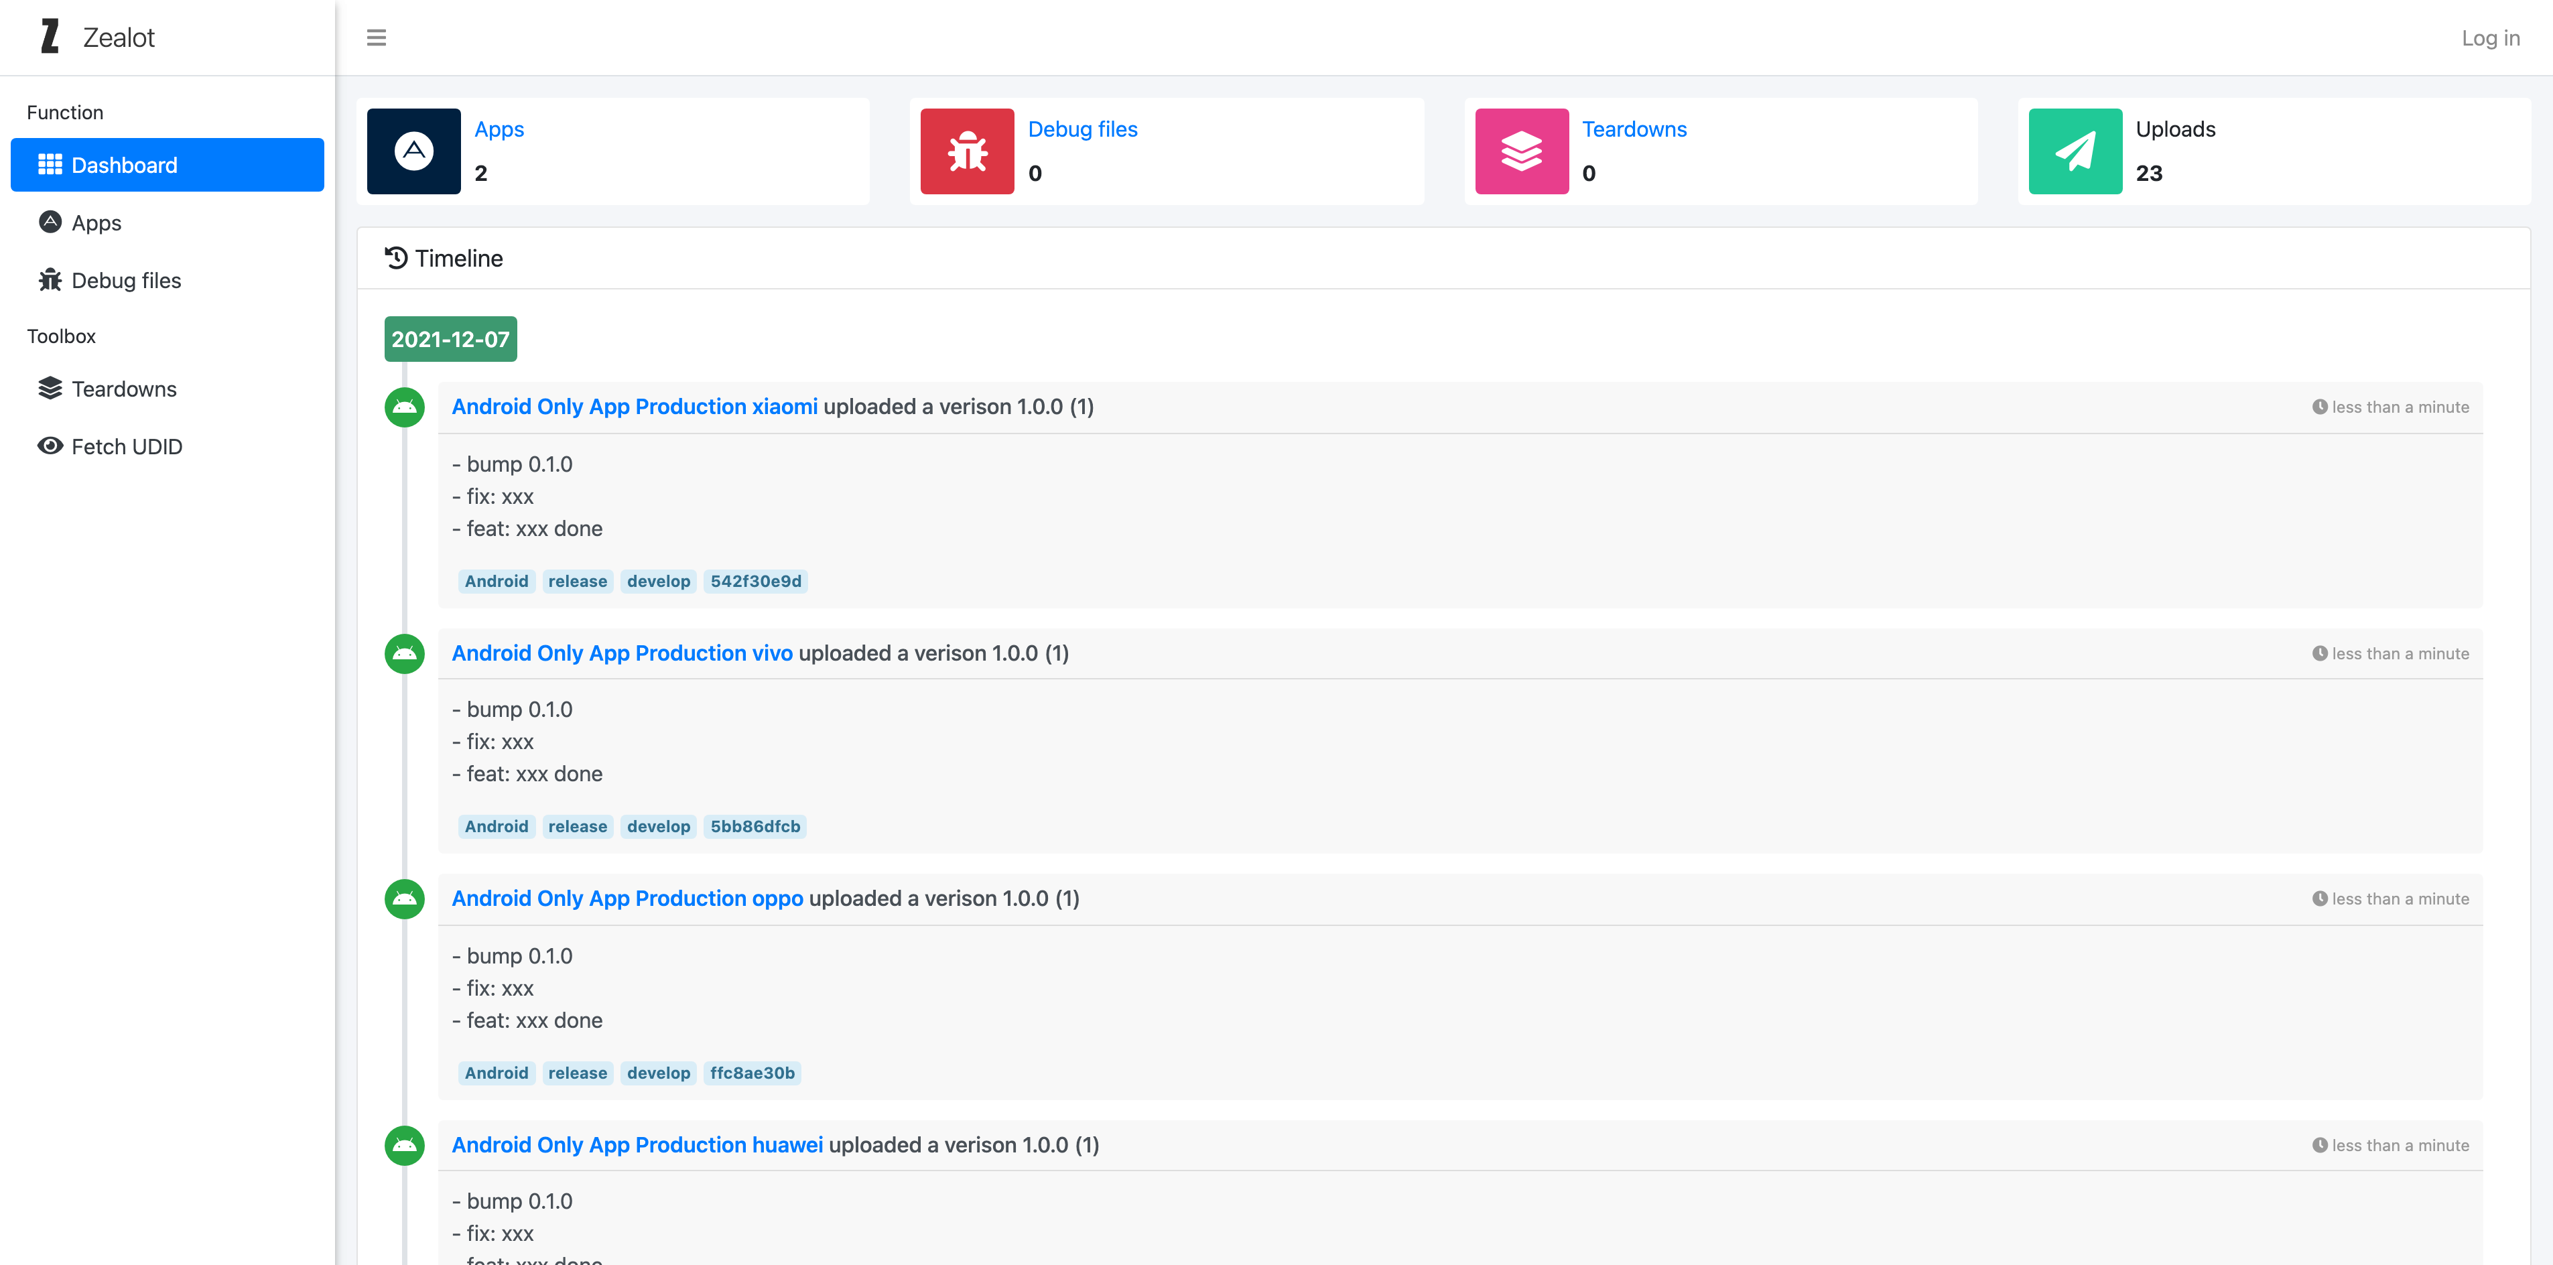Toggle the hamburger sidebar menu icon

pyautogui.click(x=377, y=38)
